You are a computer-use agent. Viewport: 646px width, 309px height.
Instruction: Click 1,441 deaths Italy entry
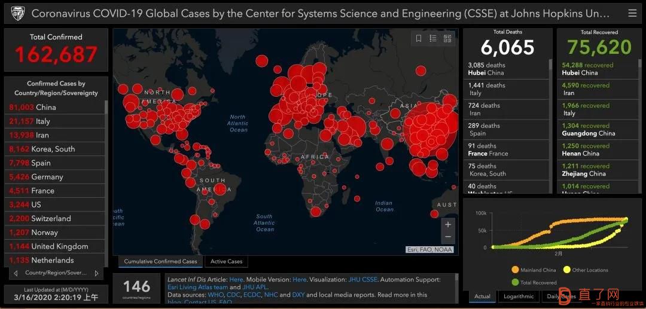[x=507, y=89]
